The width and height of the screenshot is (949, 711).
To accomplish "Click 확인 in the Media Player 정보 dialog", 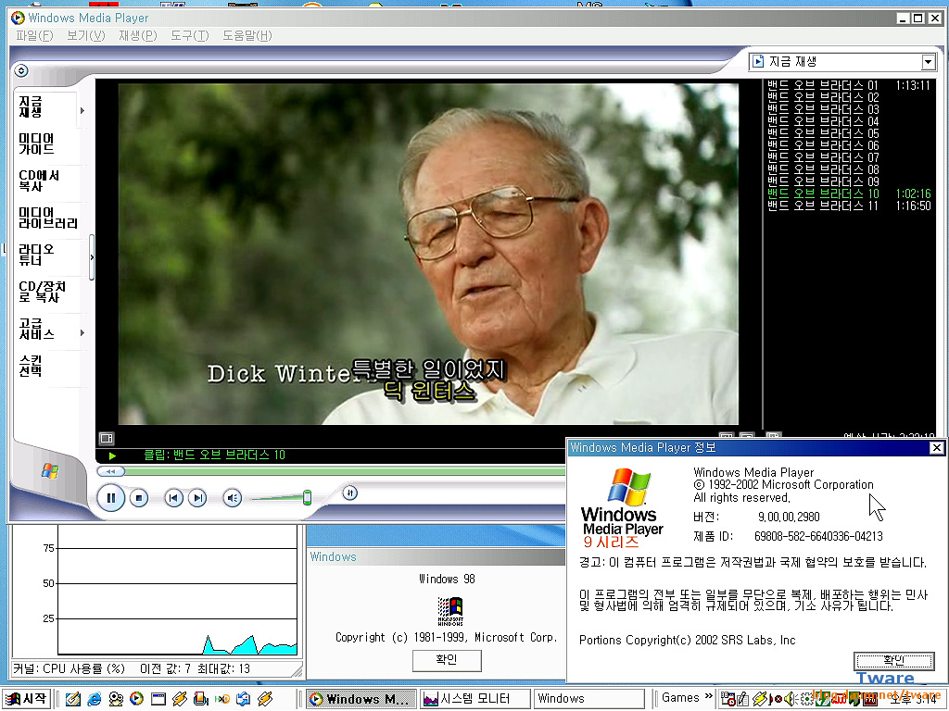I will point(894,661).
